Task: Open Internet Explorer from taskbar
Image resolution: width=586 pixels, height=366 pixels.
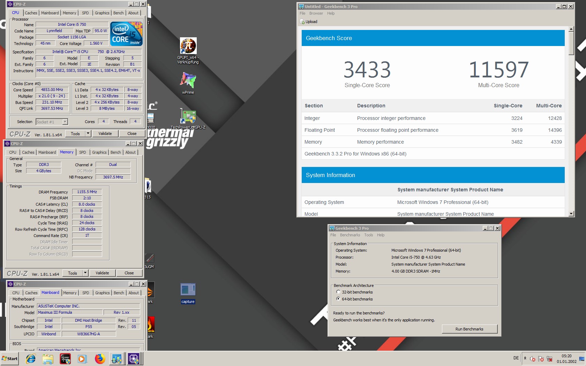Action: click(x=31, y=358)
